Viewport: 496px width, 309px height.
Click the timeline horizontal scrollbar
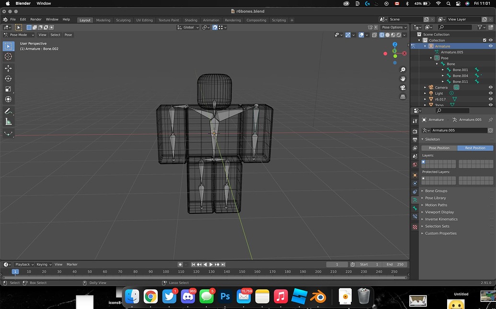coord(205,278)
